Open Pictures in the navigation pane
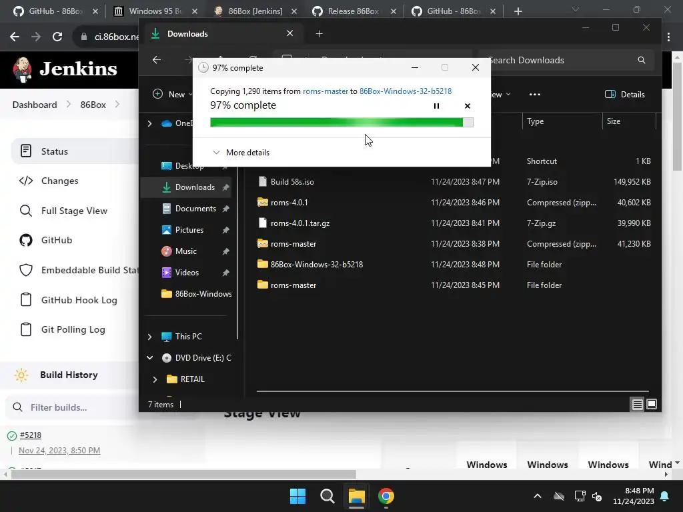This screenshot has width=683, height=512. [x=189, y=230]
